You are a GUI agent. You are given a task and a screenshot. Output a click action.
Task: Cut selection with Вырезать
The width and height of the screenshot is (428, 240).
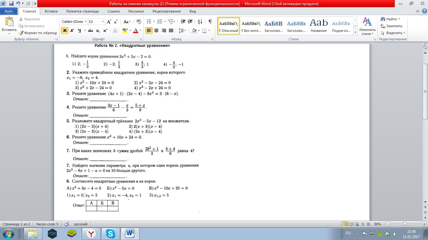(x=29, y=19)
